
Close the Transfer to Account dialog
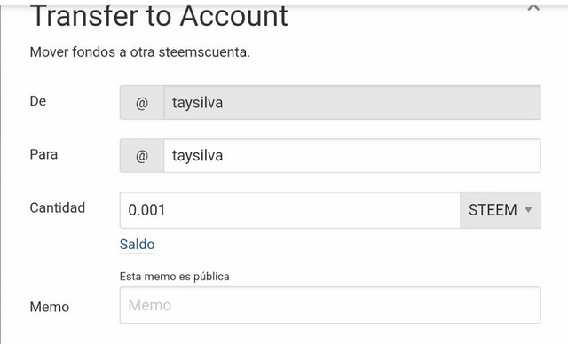pyautogui.click(x=533, y=7)
